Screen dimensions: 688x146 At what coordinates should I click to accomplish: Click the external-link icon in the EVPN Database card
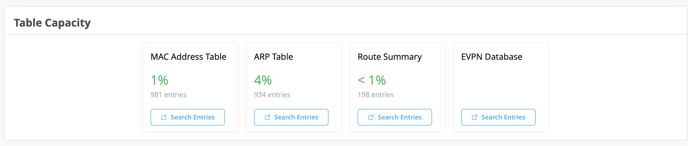(475, 117)
